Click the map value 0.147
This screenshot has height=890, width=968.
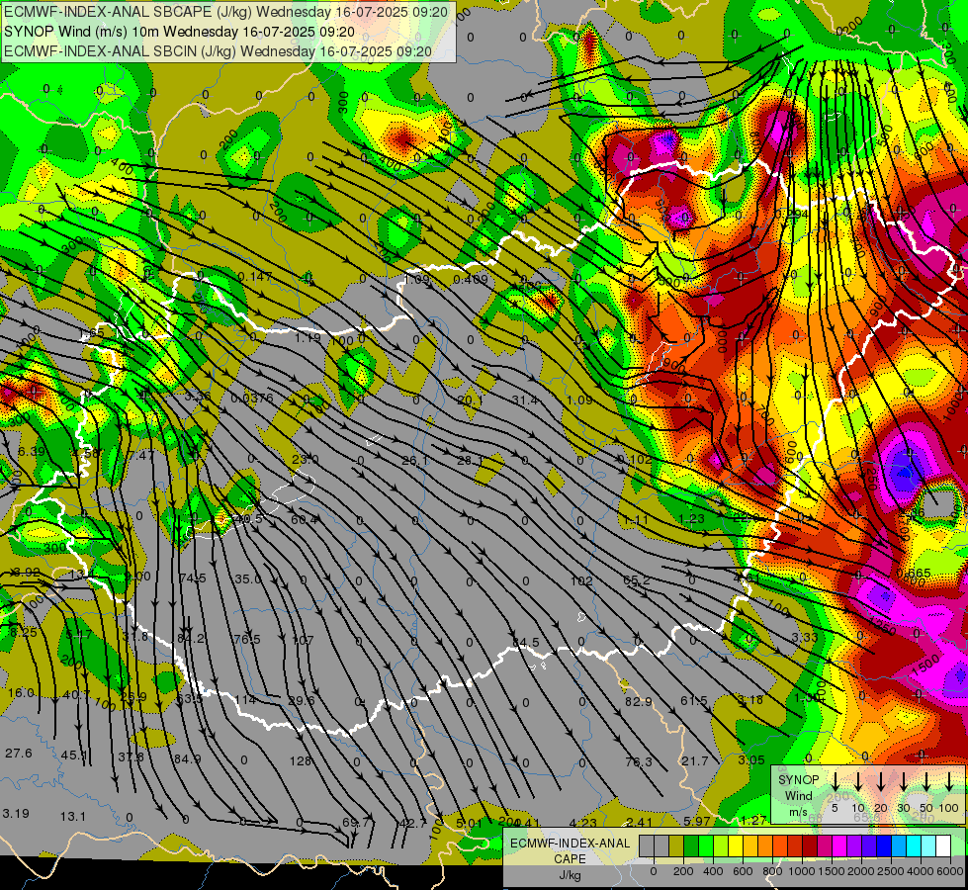tap(254, 276)
